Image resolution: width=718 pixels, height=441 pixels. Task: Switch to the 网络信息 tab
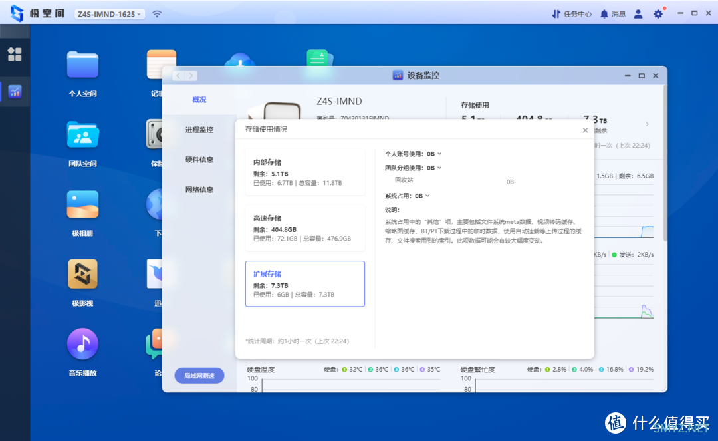pos(199,189)
